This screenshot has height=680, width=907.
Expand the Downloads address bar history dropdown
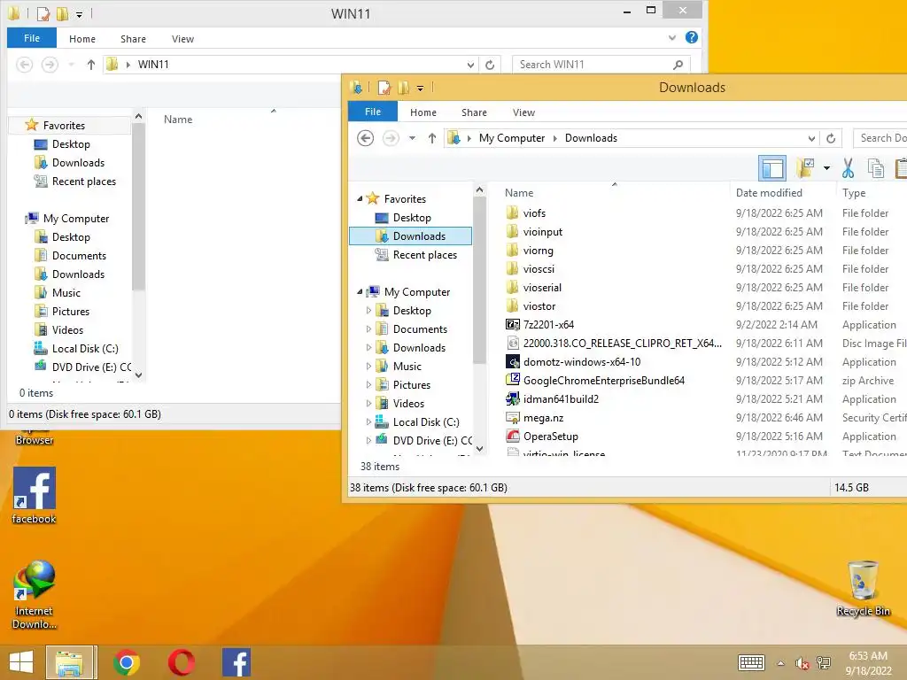[811, 138]
